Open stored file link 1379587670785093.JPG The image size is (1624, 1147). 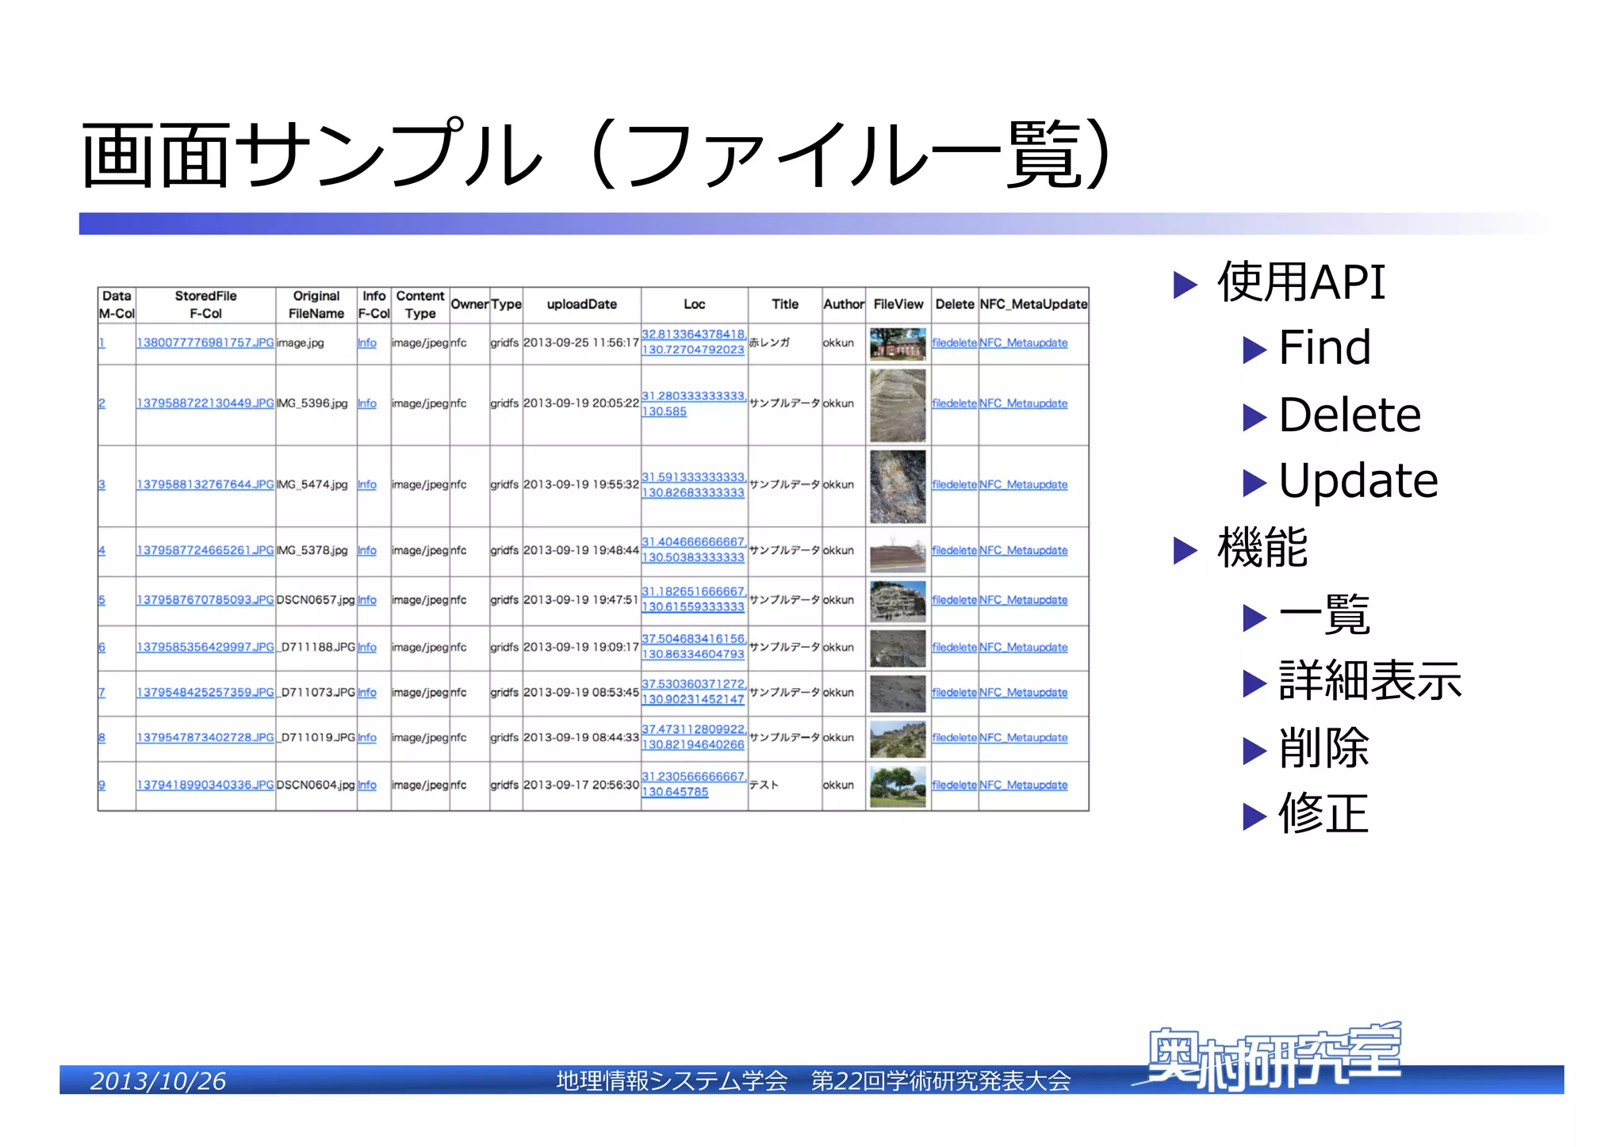(205, 600)
